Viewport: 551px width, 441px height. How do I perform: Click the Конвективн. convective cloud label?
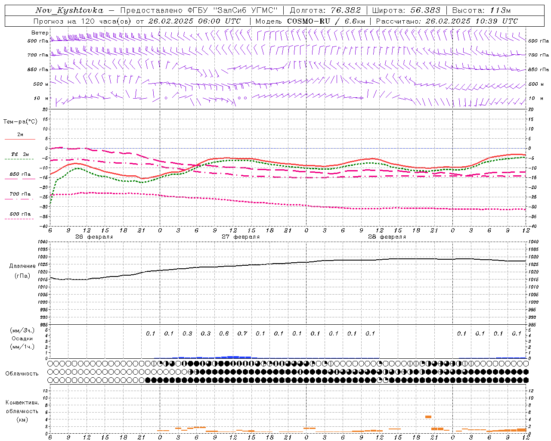click(22, 403)
